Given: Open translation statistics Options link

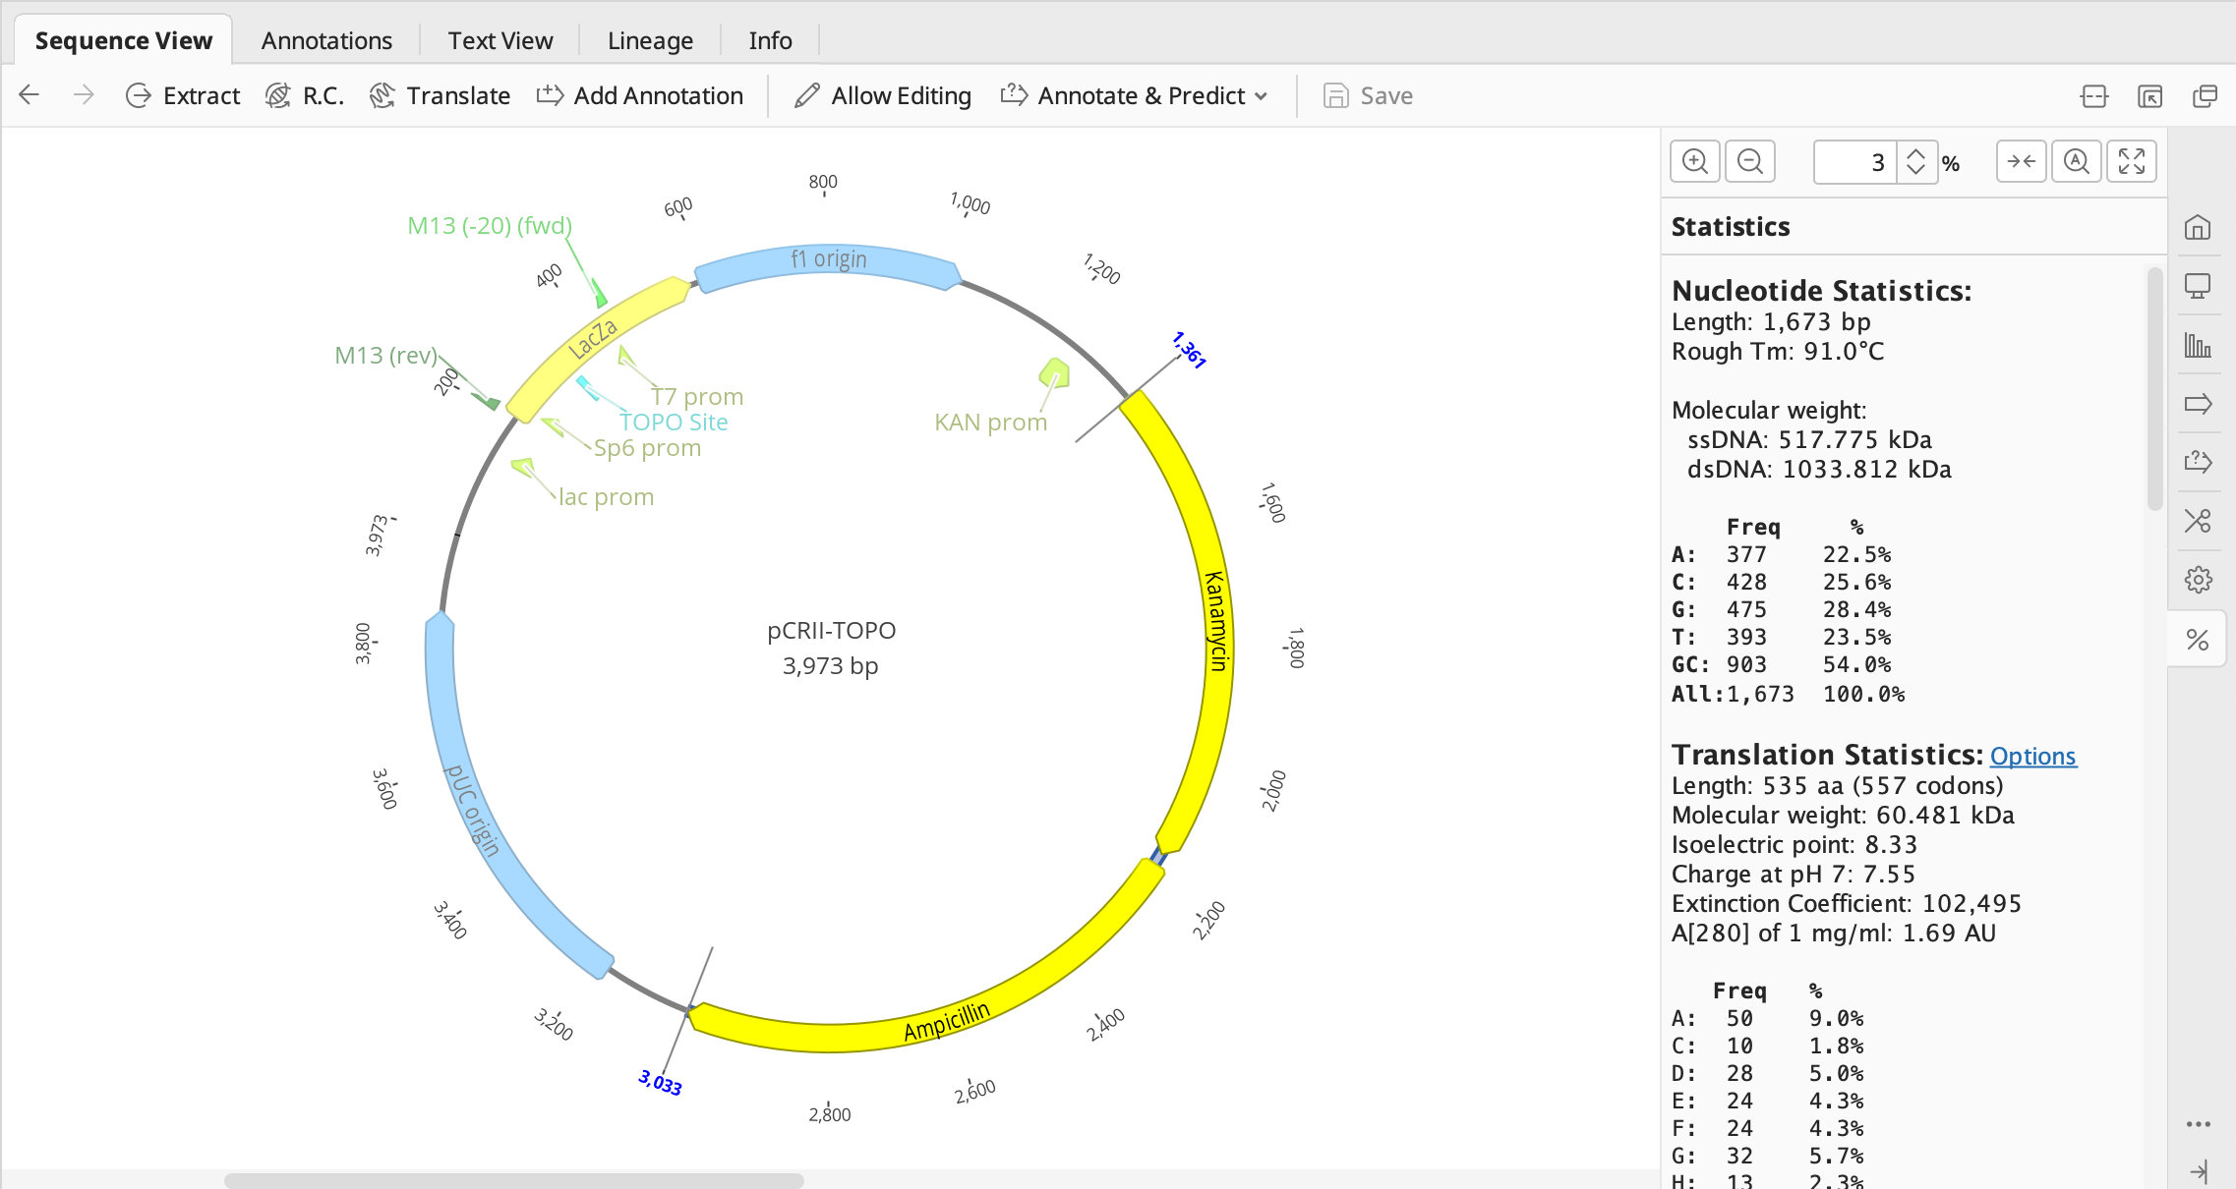Looking at the screenshot, I should click(x=2032, y=756).
